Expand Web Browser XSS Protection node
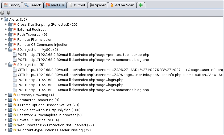This screenshot has width=224, height=135. tap(6, 125)
